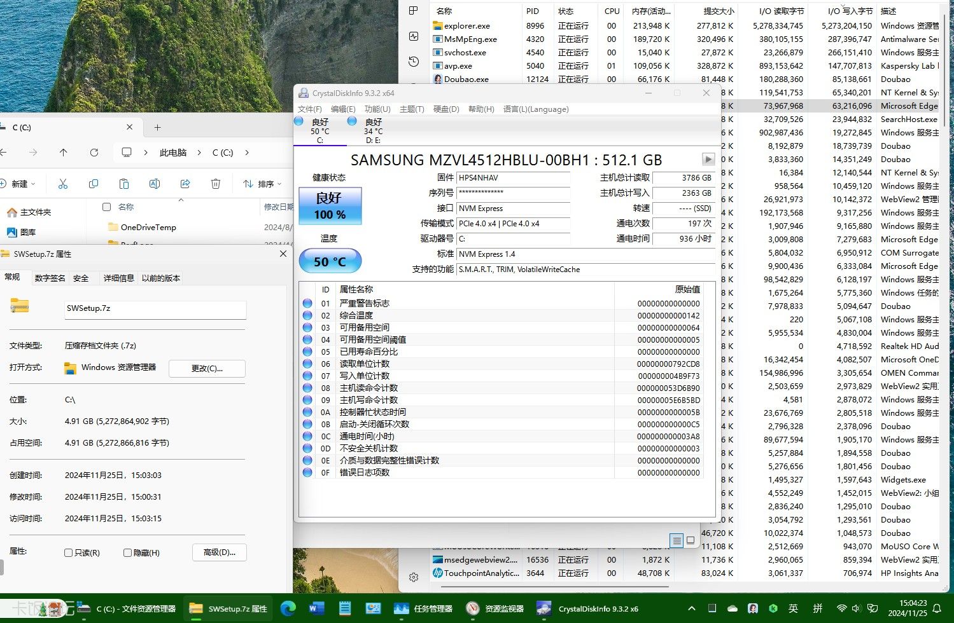The height and width of the screenshot is (623, 954).
Task: Open Resource Monitor from the taskbar
Action: 495,608
